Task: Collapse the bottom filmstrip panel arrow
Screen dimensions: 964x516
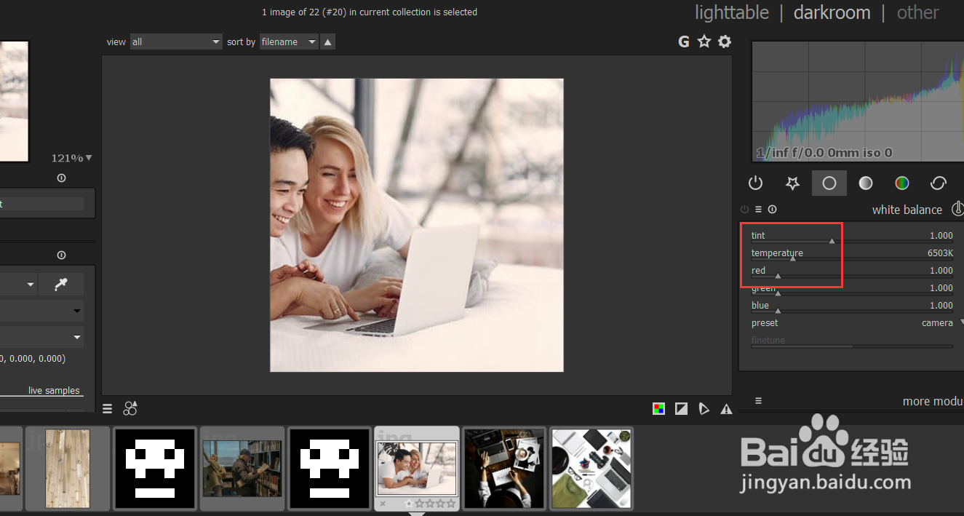Action: (x=417, y=513)
